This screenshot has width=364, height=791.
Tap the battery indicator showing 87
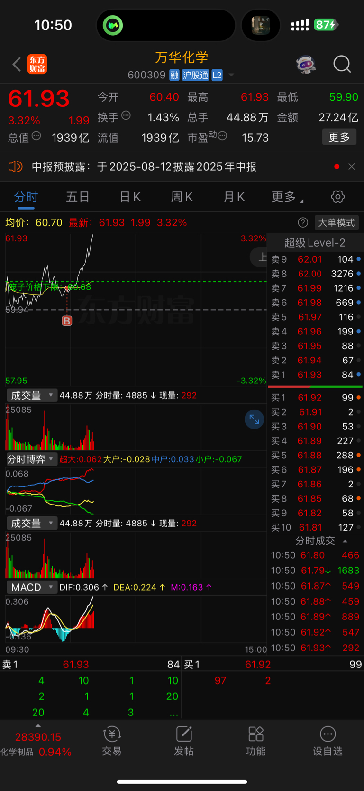(x=326, y=25)
